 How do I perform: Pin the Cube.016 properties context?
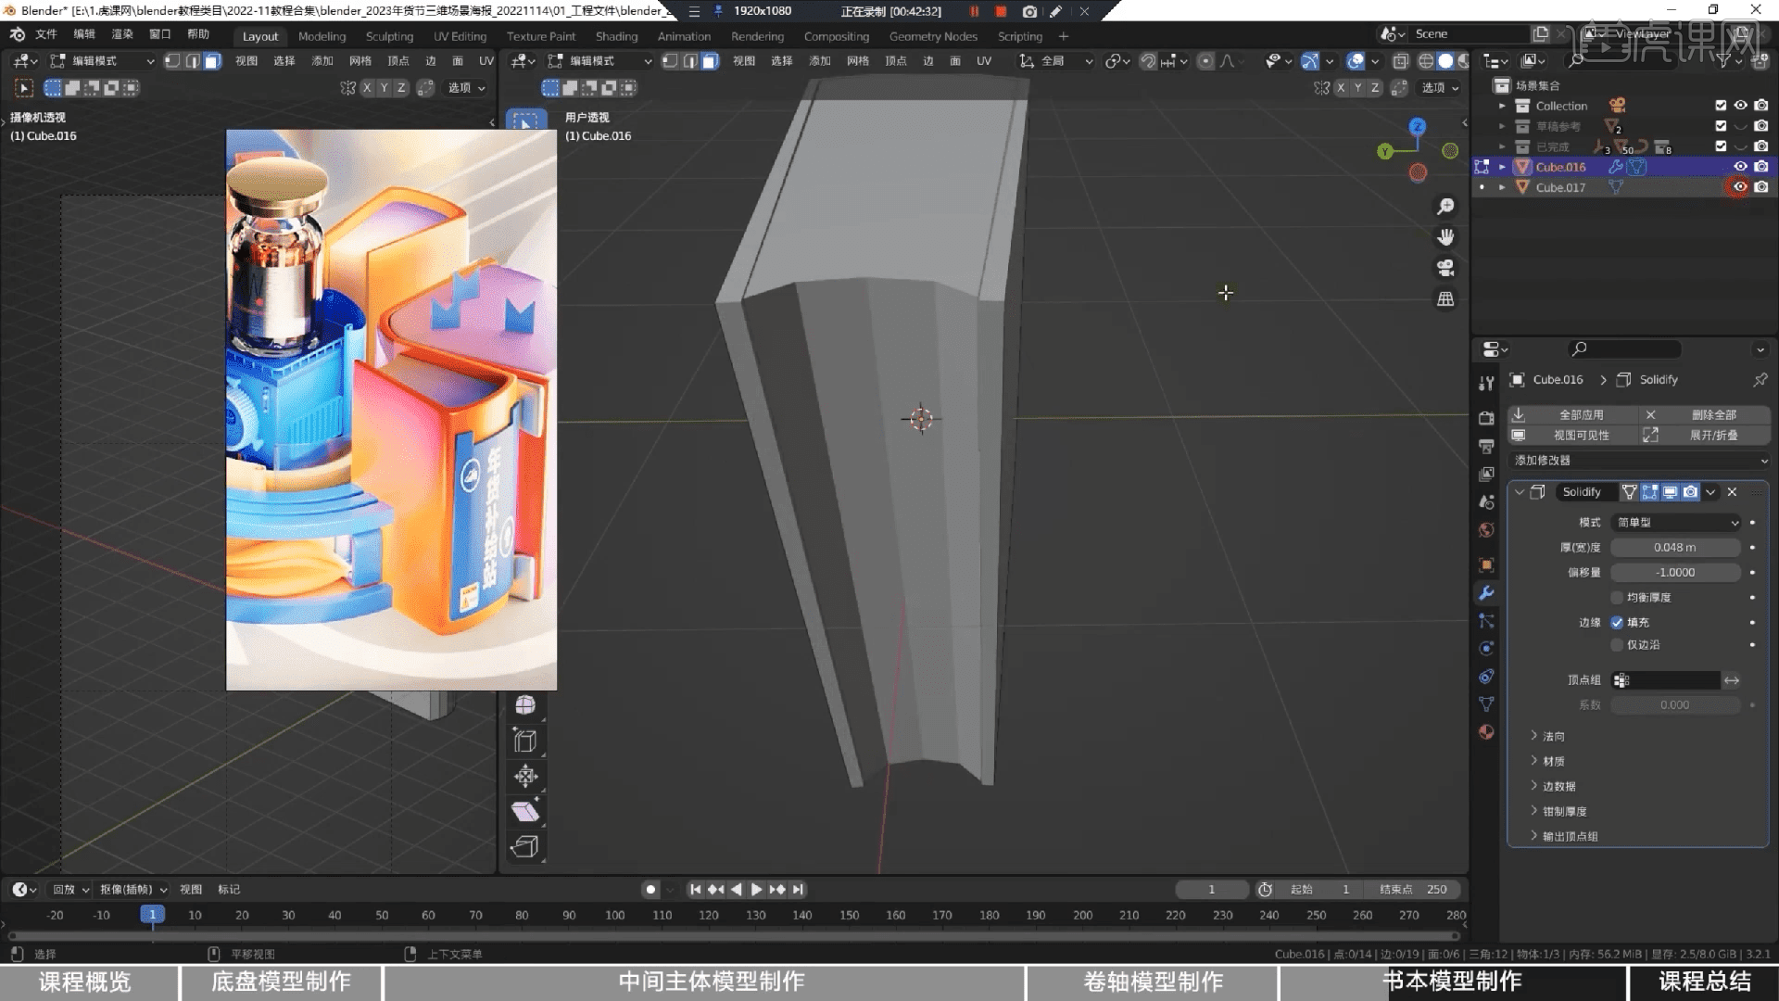tap(1760, 380)
